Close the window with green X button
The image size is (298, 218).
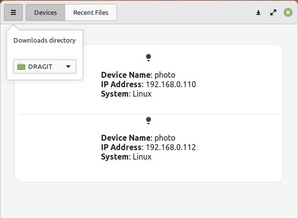(288, 12)
